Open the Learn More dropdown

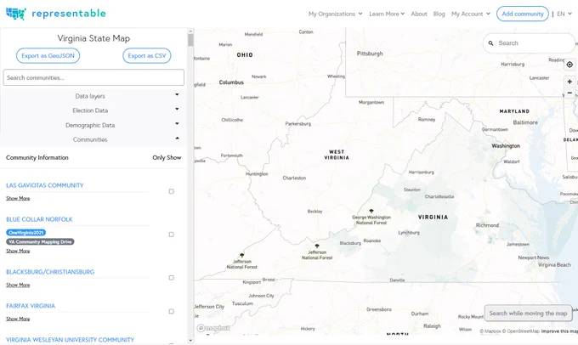387,14
